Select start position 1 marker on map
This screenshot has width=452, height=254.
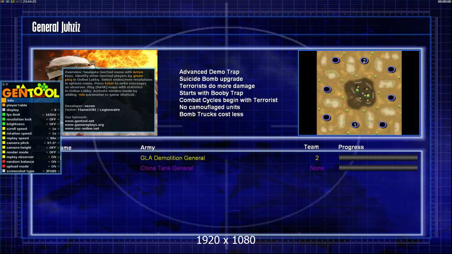(355, 124)
